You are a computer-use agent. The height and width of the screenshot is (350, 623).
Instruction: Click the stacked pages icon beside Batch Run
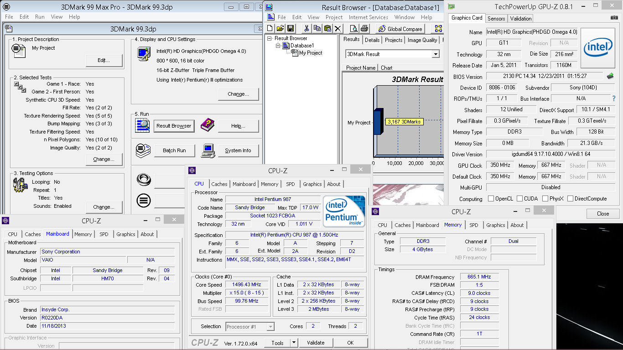pos(144,150)
